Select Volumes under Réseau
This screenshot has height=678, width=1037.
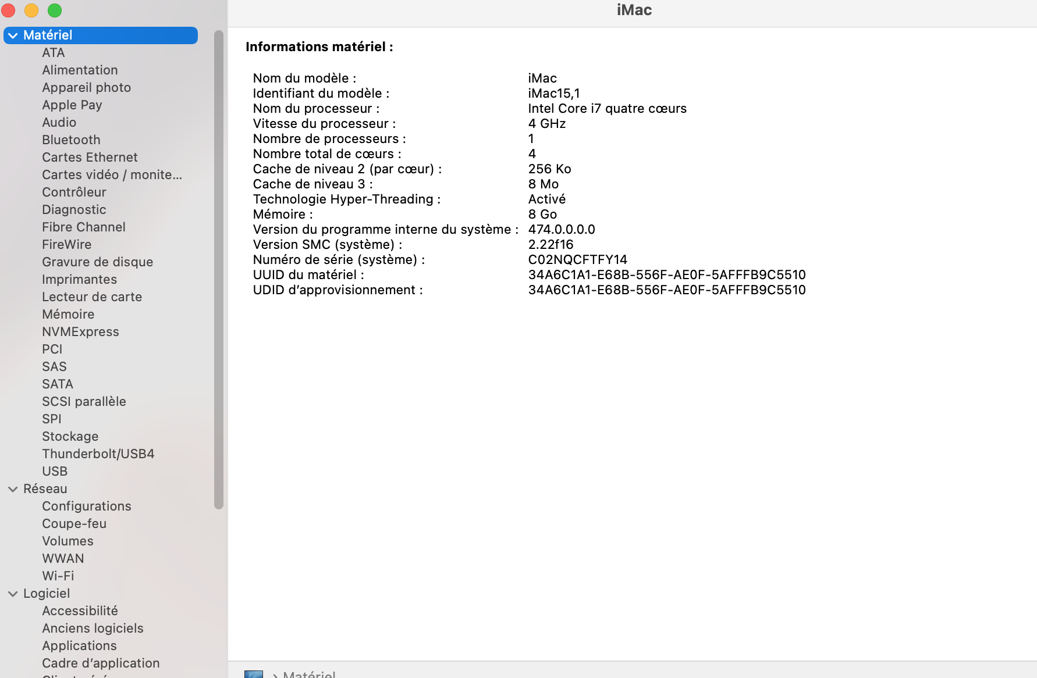68,541
